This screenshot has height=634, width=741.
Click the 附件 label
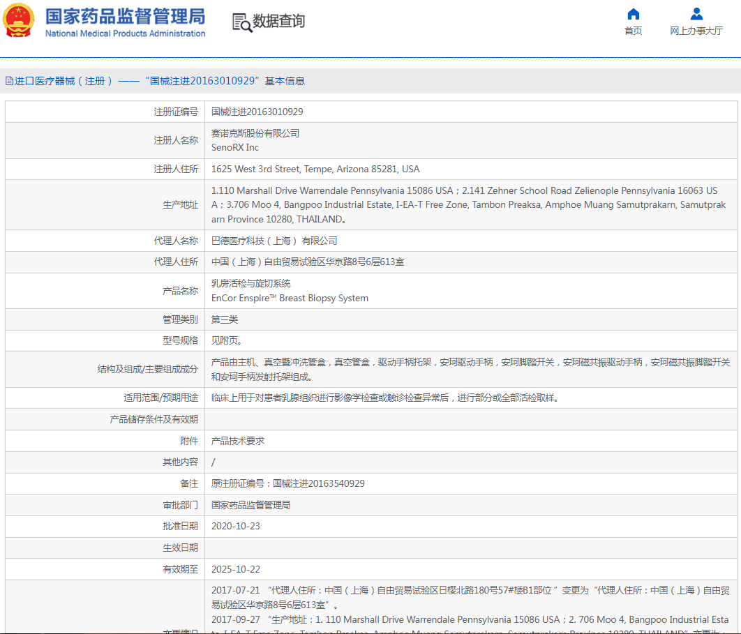coord(189,441)
